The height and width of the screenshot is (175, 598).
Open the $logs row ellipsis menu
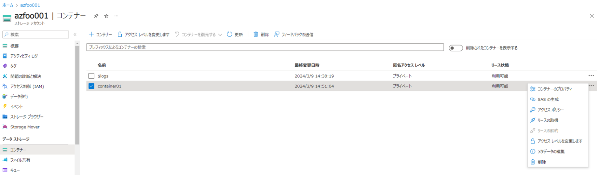pyautogui.click(x=591, y=75)
